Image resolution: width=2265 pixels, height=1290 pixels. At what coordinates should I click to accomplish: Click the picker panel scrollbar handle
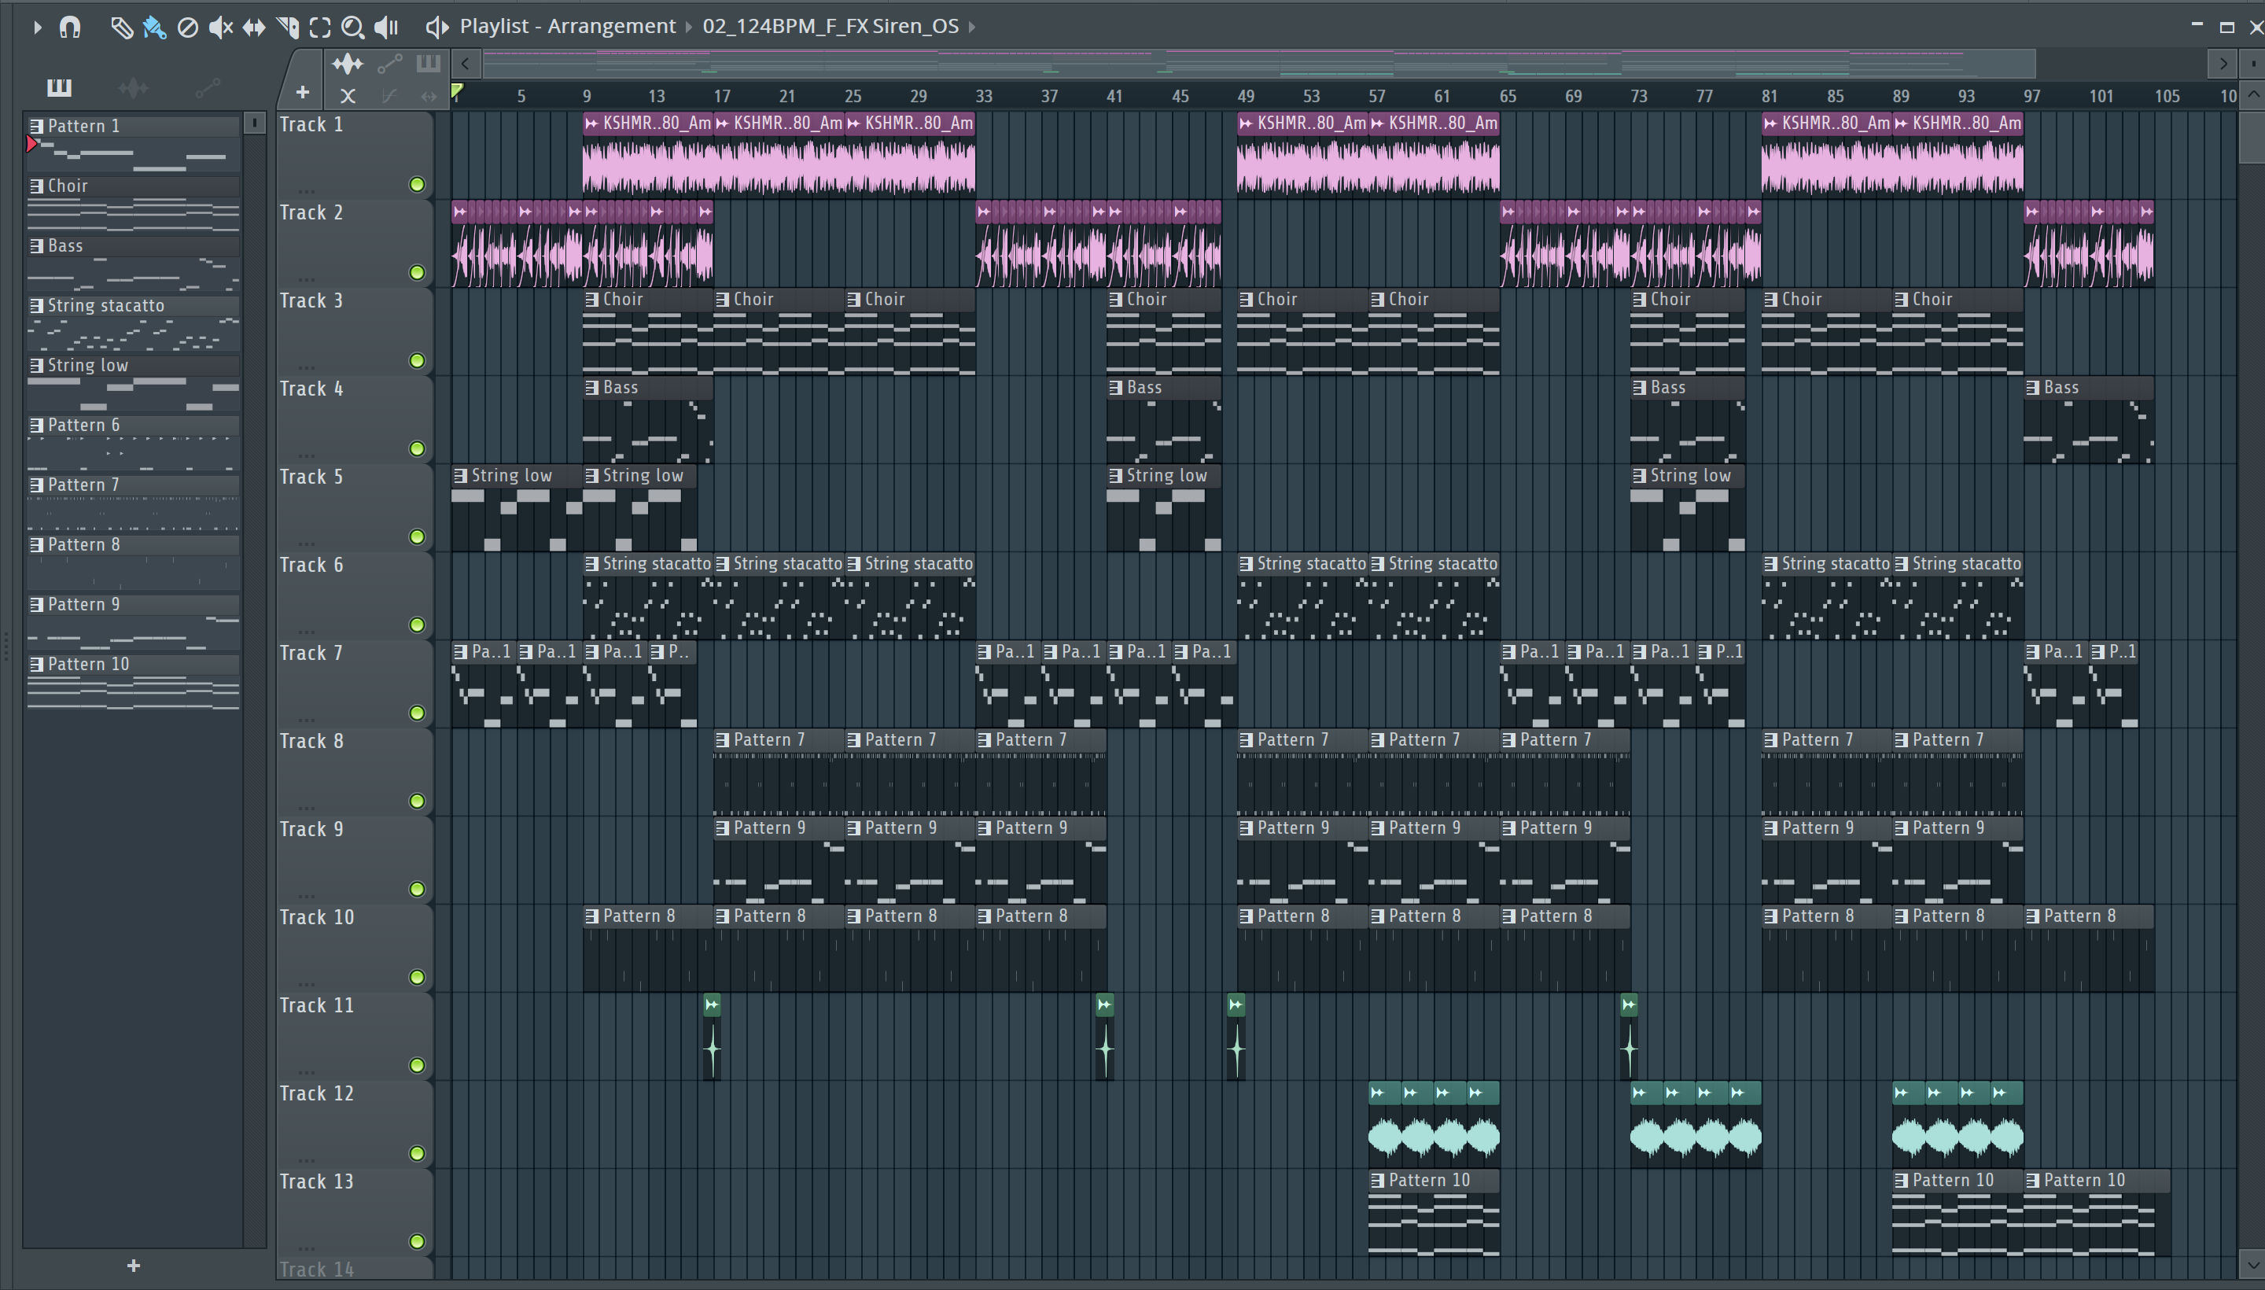(254, 123)
